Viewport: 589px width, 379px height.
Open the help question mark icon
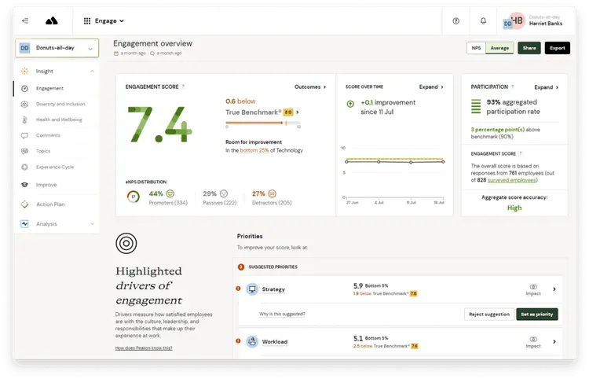pos(456,20)
